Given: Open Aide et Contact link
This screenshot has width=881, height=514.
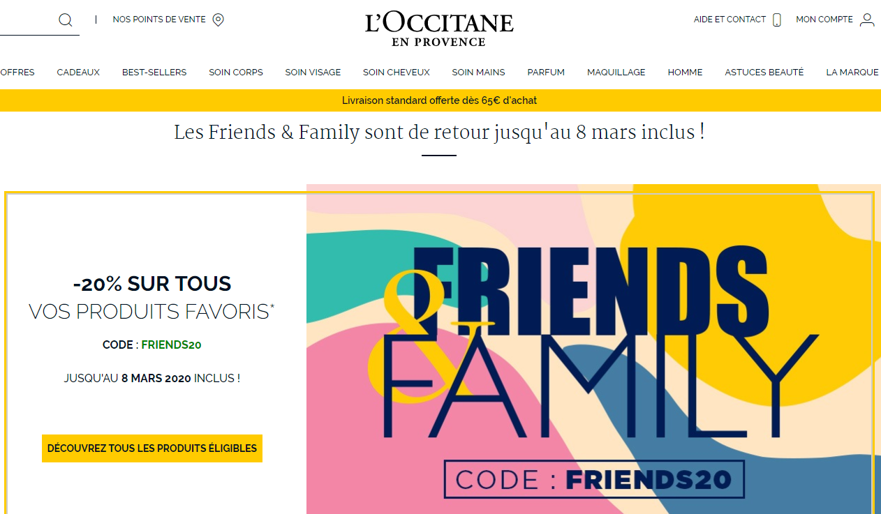Looking at the screenshot, I should (x=730, y=20).
